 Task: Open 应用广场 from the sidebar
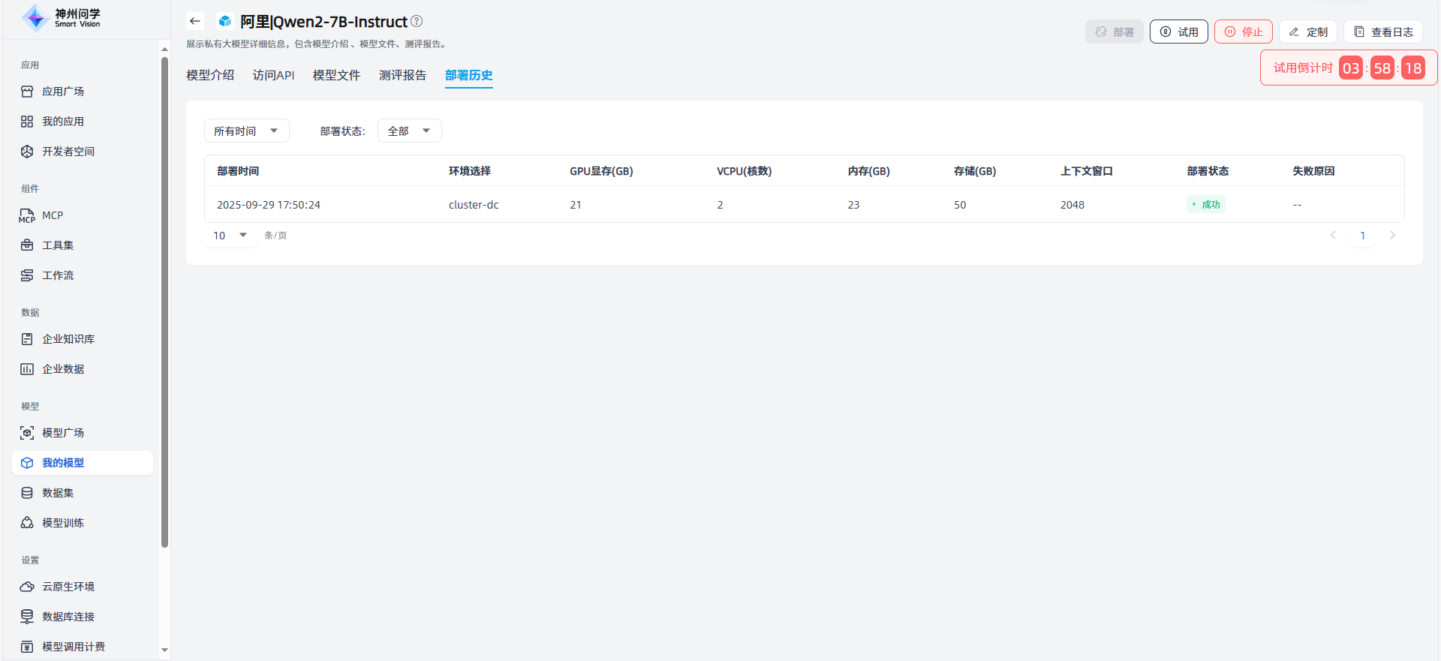tap(63, 92)
